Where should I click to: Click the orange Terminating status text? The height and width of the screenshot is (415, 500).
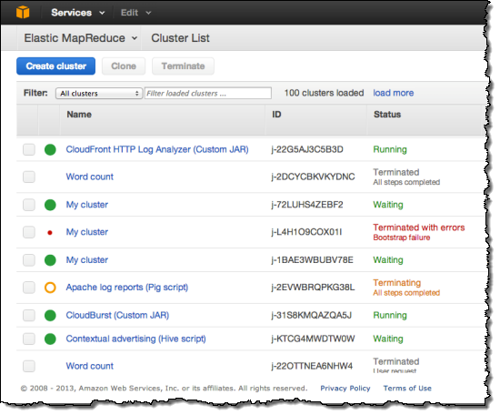397,282
